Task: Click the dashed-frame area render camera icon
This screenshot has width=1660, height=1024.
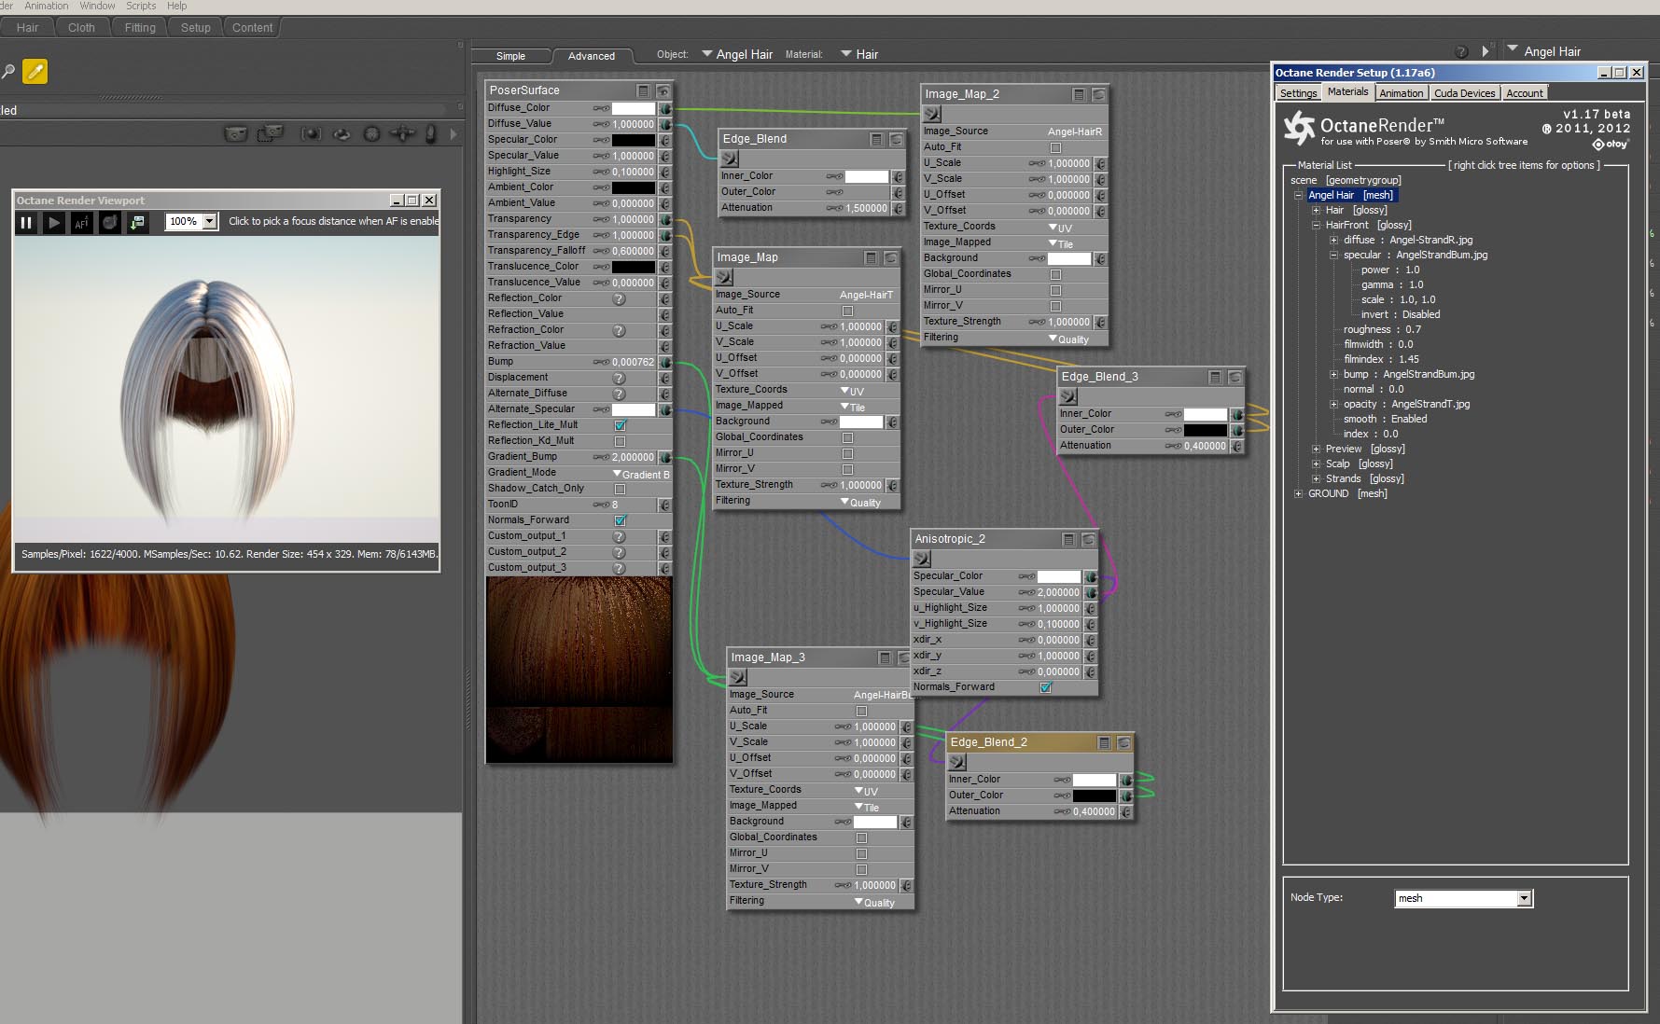Action: (271, 134)
